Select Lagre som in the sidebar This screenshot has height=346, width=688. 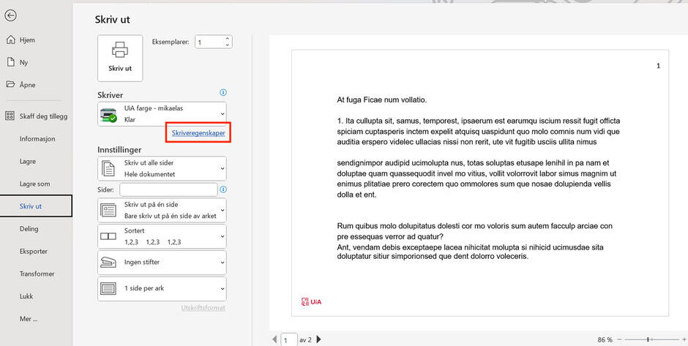(x=36, y=184)
